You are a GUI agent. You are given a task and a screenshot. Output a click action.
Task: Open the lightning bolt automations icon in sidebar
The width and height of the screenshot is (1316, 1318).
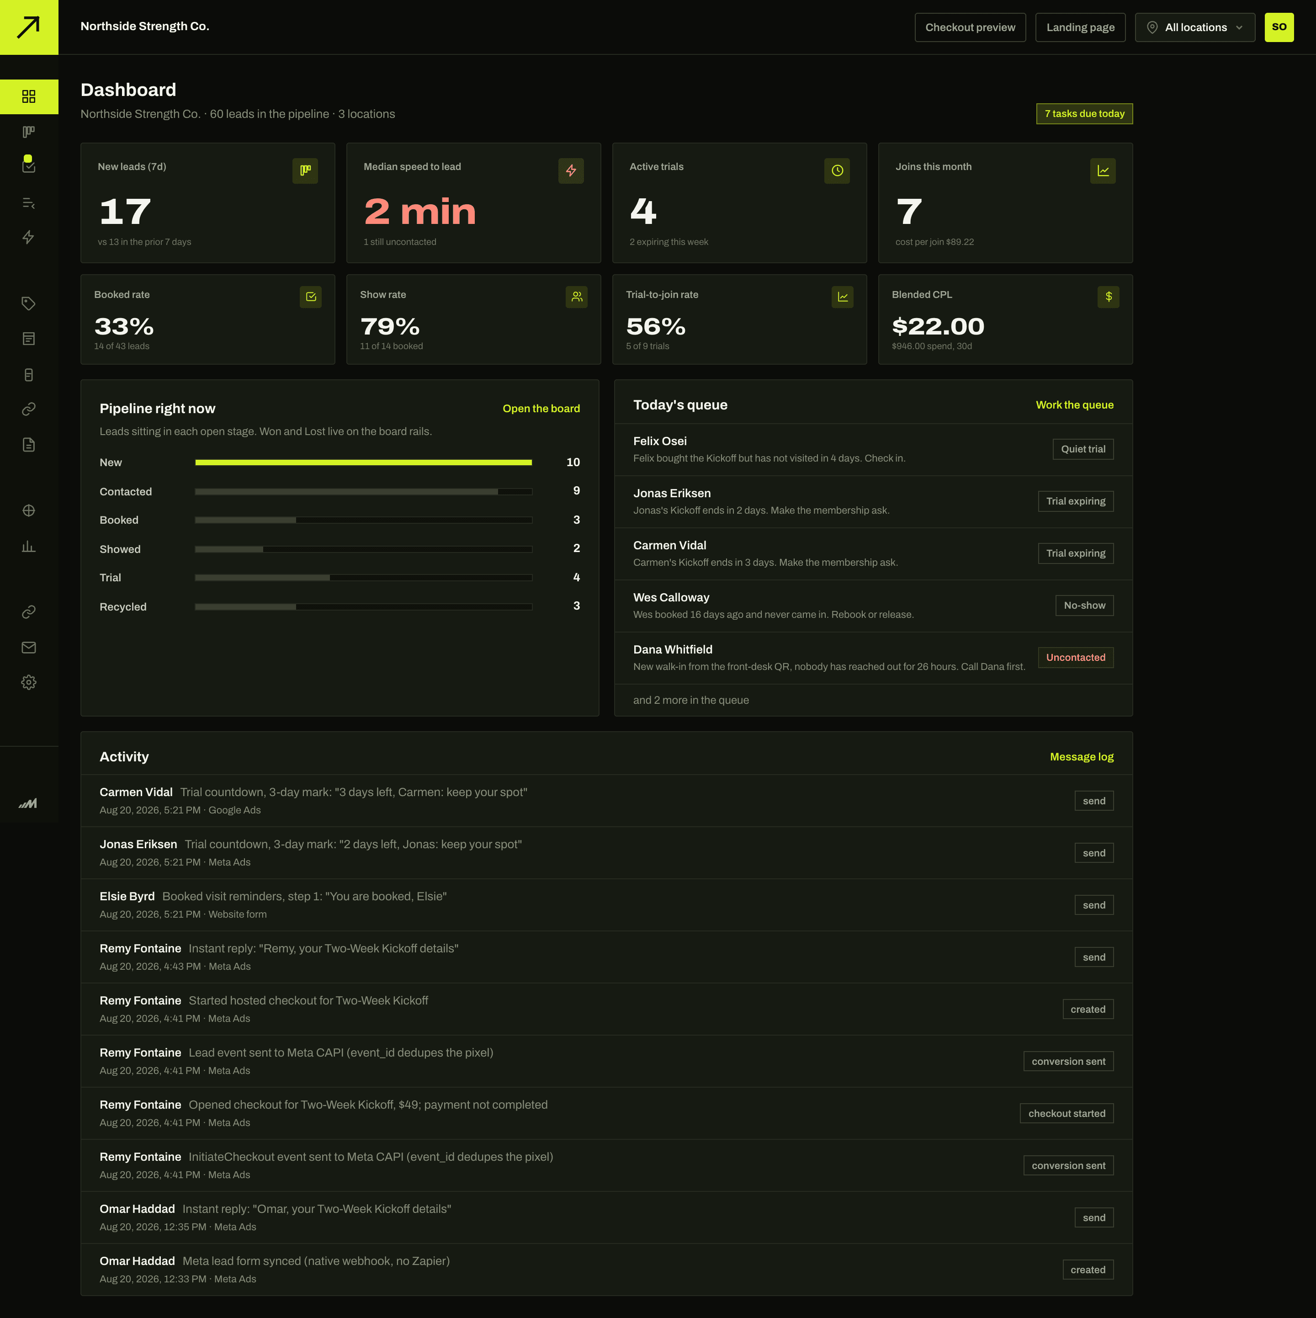pyautogui.click(x=29, y=237)
